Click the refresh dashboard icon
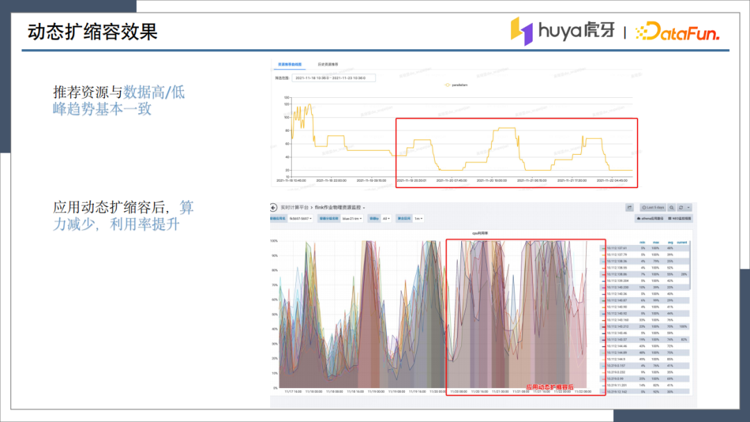The width and height of the screenshot is (750, 422). pos(681,208)
